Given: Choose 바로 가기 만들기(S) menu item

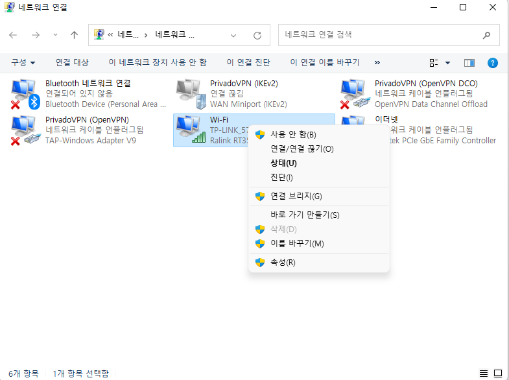Looking at the screenshot, I should [319, 215].
